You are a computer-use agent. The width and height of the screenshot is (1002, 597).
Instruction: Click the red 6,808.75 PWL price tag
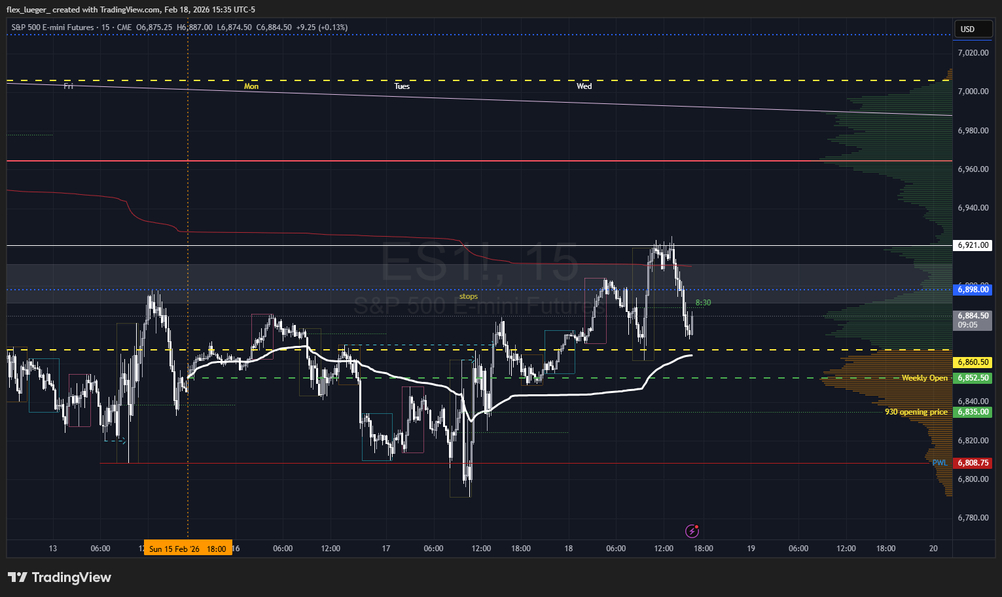tap(973, 463)
